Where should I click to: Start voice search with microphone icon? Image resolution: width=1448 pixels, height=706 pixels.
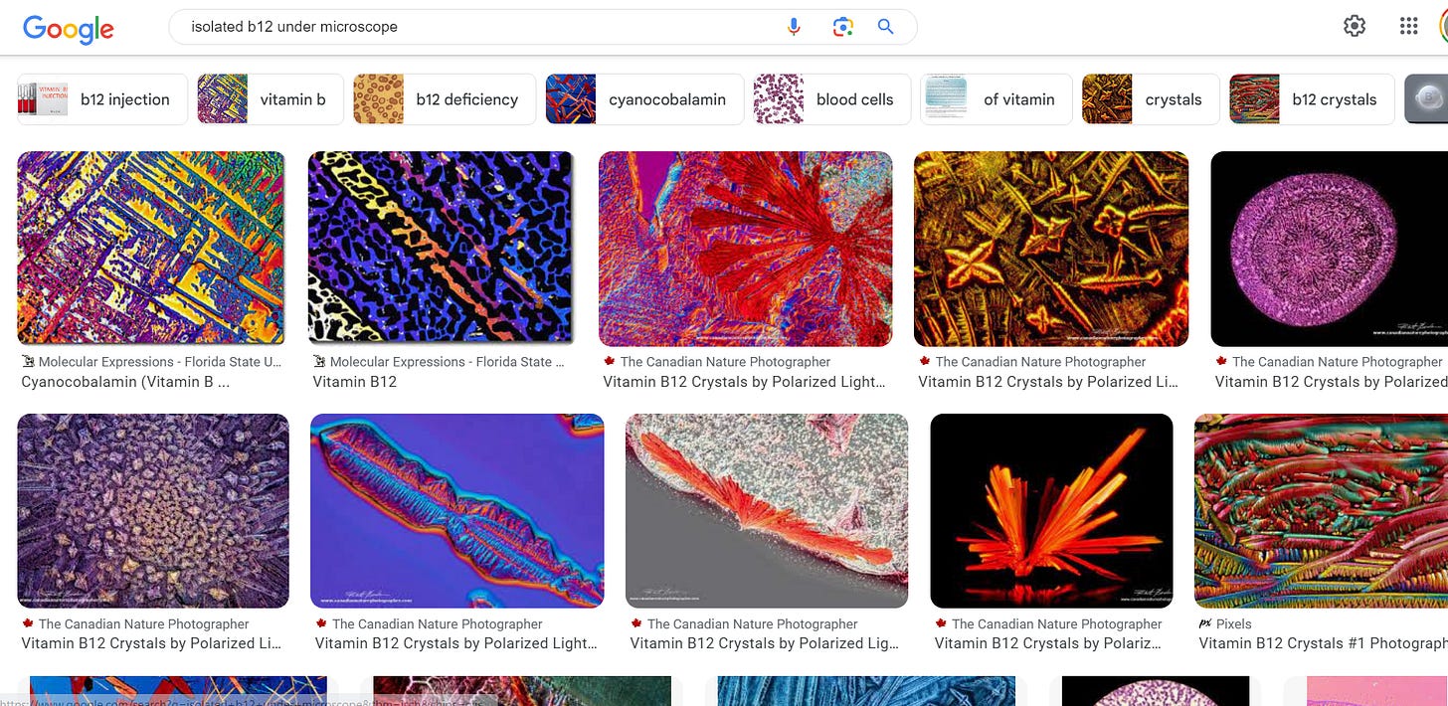pyautogui.click(x=794, y=27)
